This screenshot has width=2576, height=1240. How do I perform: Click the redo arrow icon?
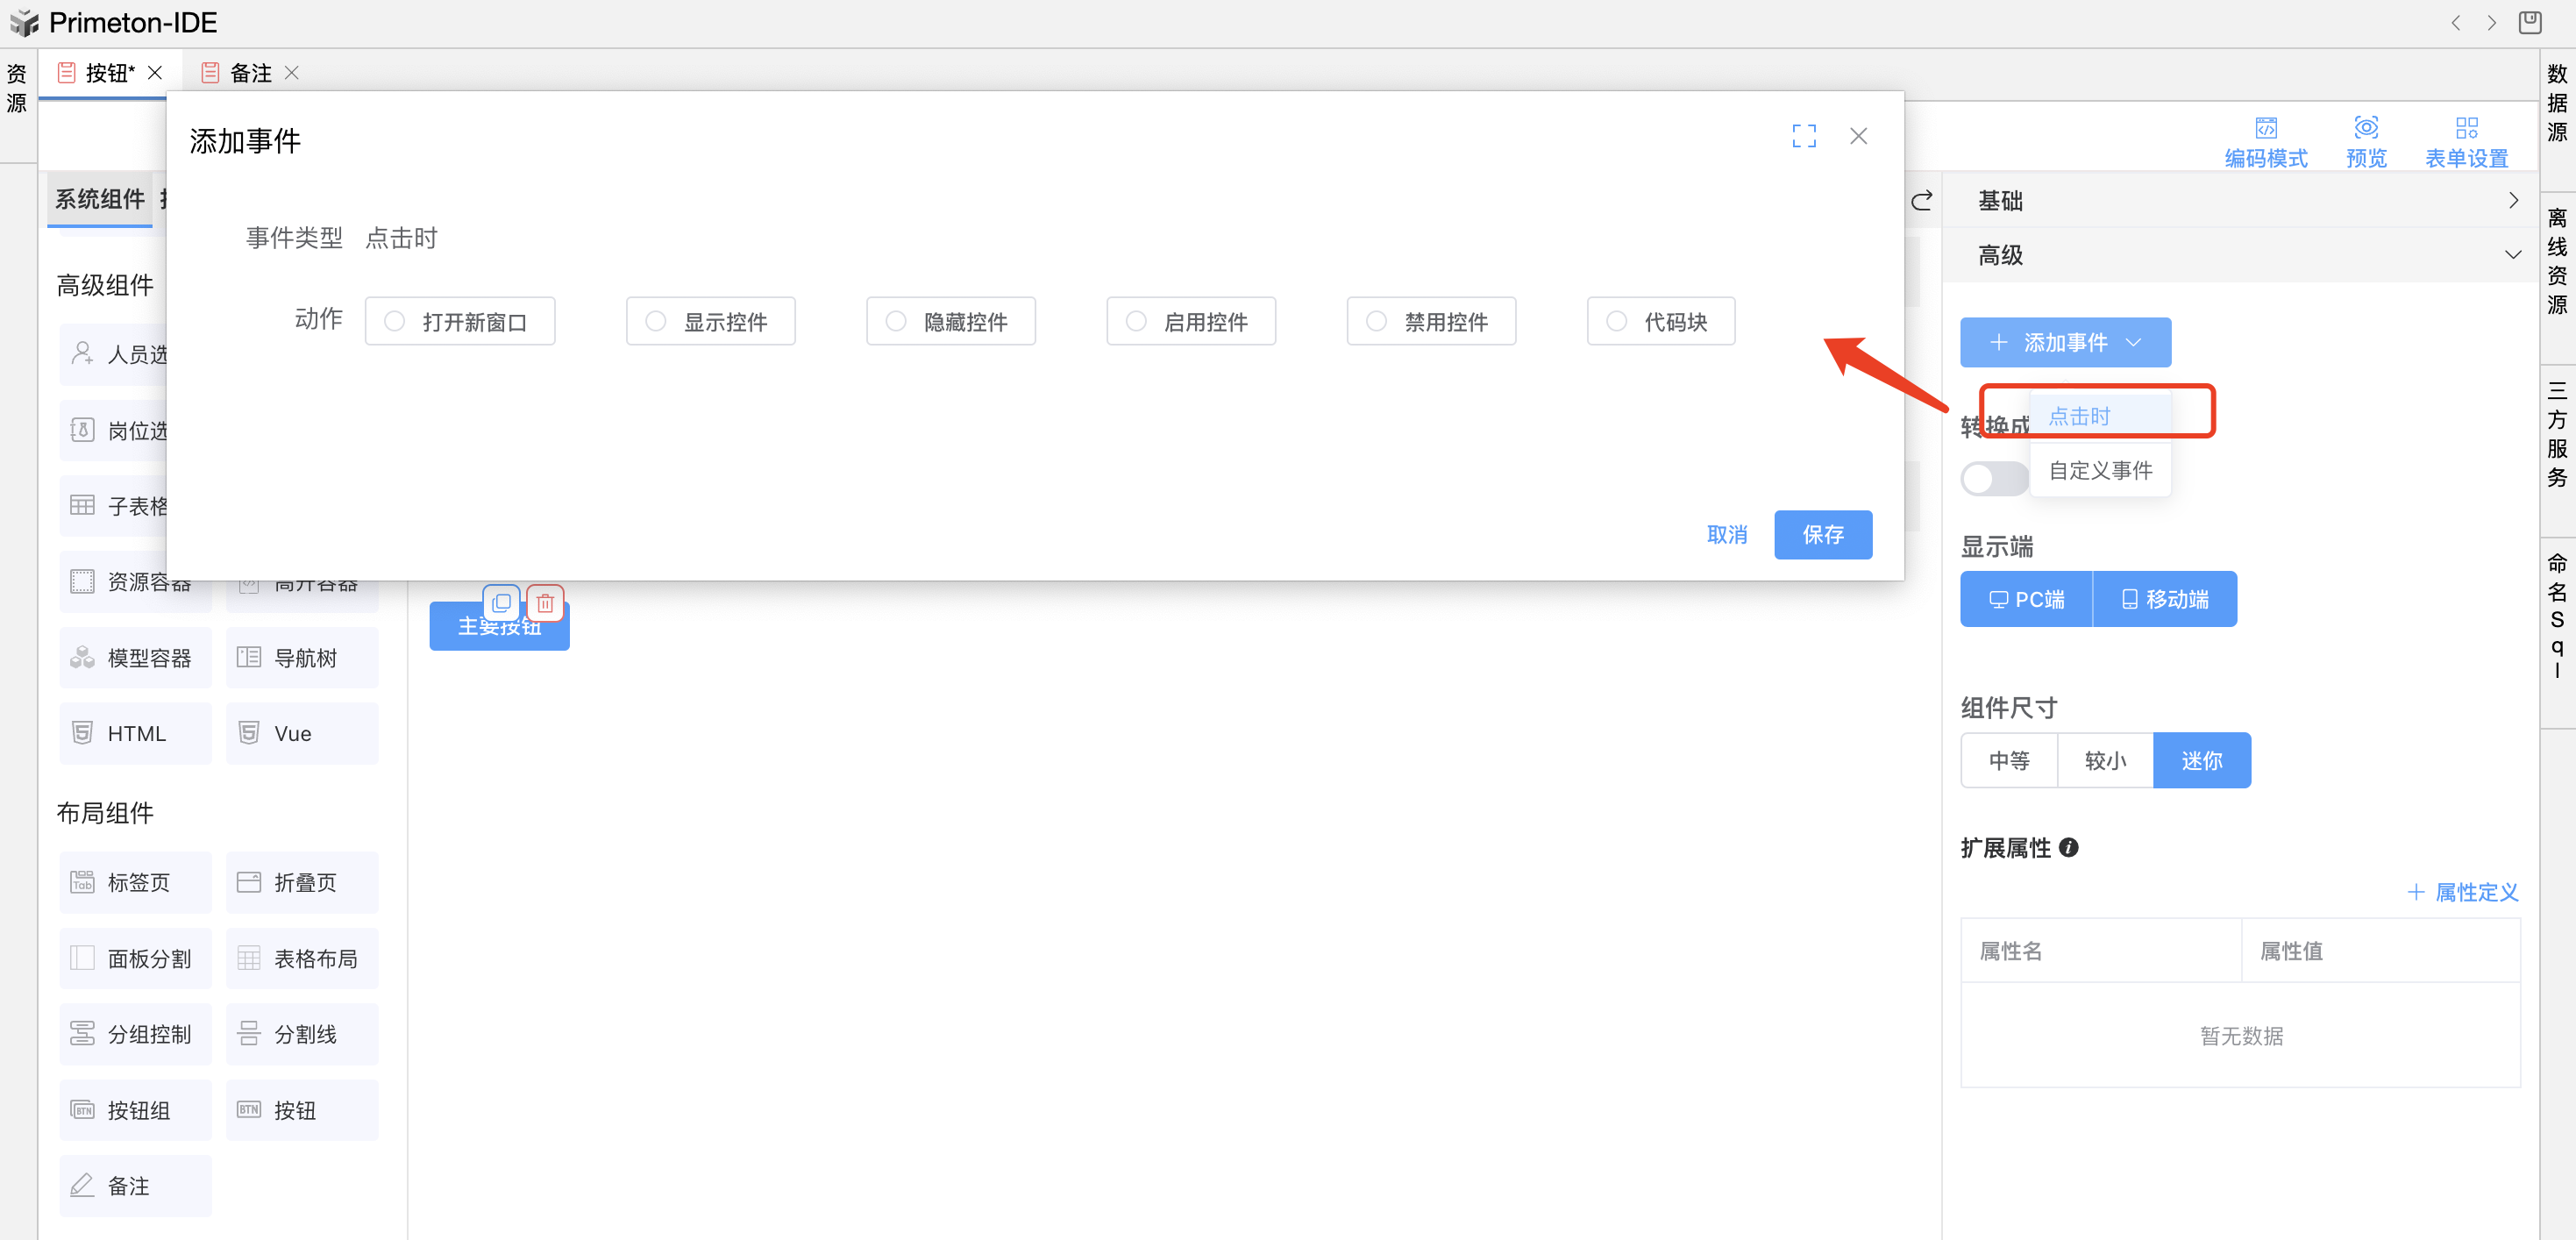point(1921,201)
